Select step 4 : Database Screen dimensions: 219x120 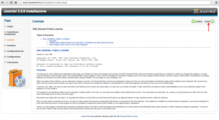pos(10,45)
